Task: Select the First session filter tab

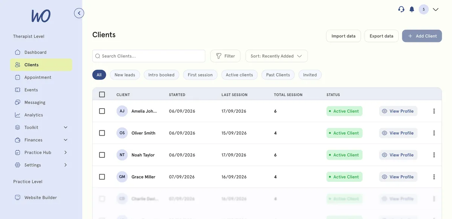Action: (x=200, y=75)
